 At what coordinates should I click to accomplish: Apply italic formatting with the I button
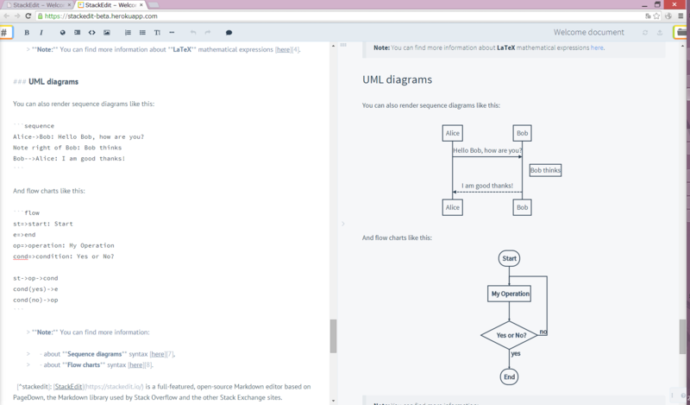click(x=41, y=33)
